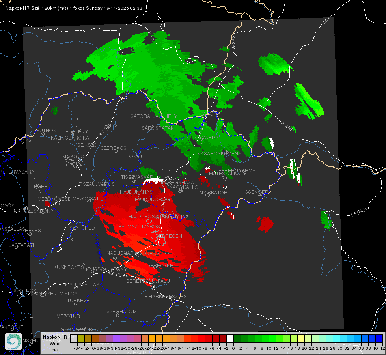Click the 'Napkor-HR Wind m/s' legend title
Screen dimensions: 386x355
pyautogui.click(x=55, y=344)
